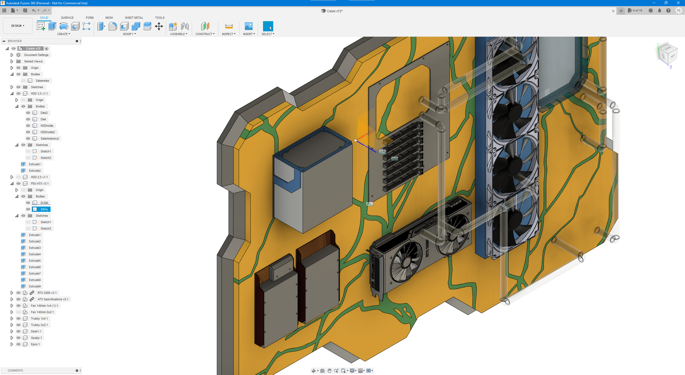Click the Revolve tool icon
This screenshot has height=375, width=685.
pos(64,26)
